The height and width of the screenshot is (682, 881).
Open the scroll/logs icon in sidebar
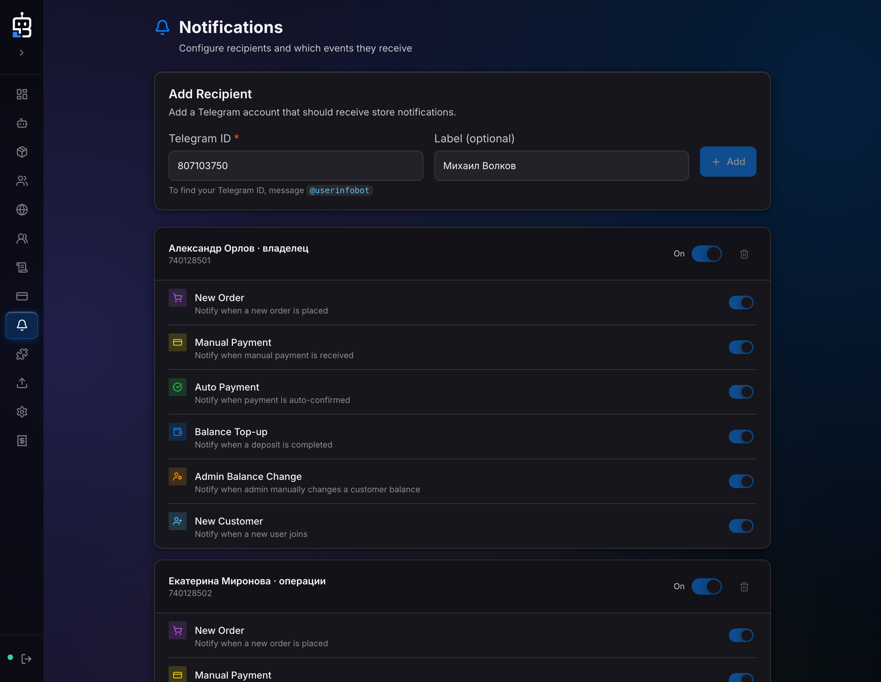22,267
